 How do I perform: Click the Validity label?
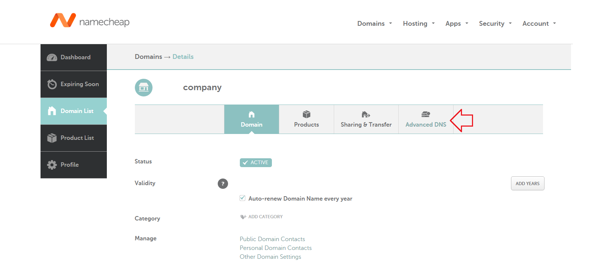click(145, 183)
